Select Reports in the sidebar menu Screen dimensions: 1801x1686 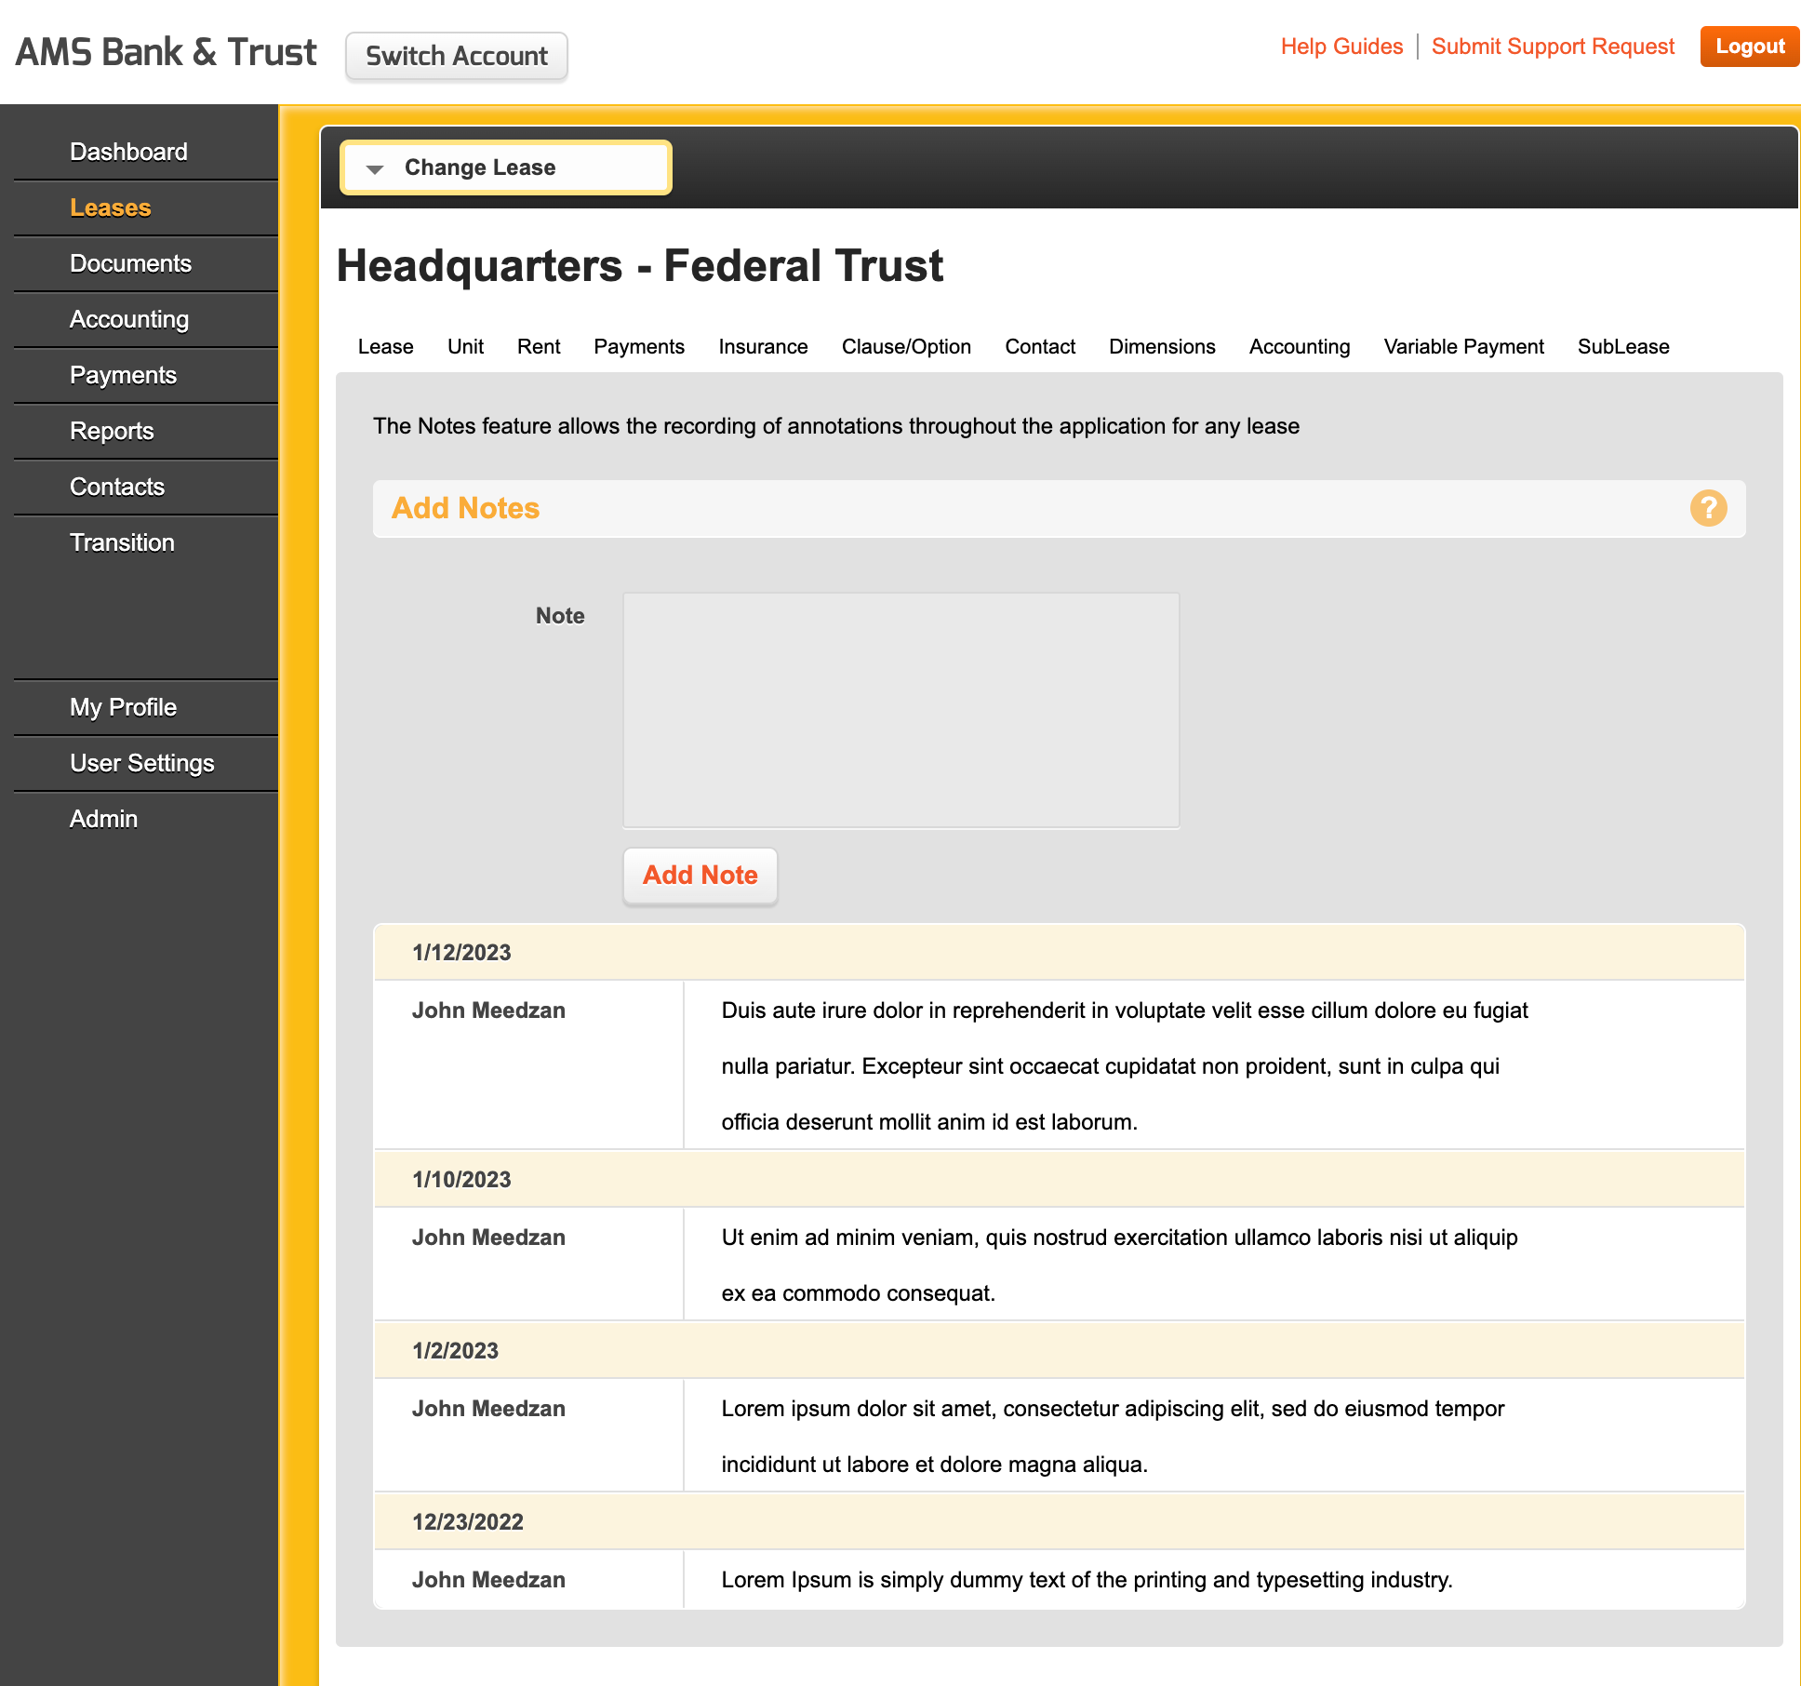(x=112, y=431)
